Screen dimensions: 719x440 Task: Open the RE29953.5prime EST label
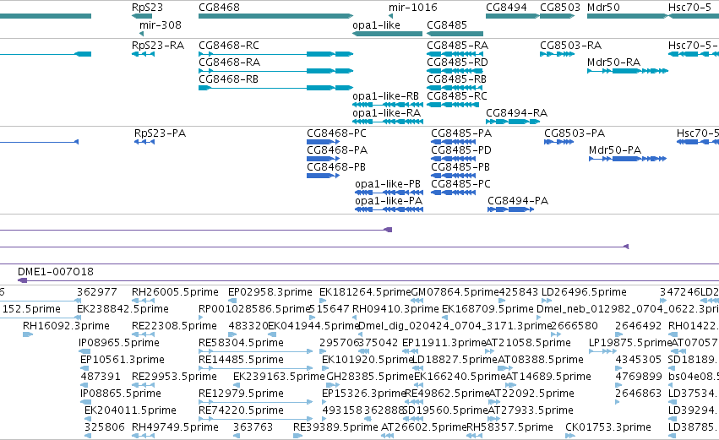pos(174,377)
